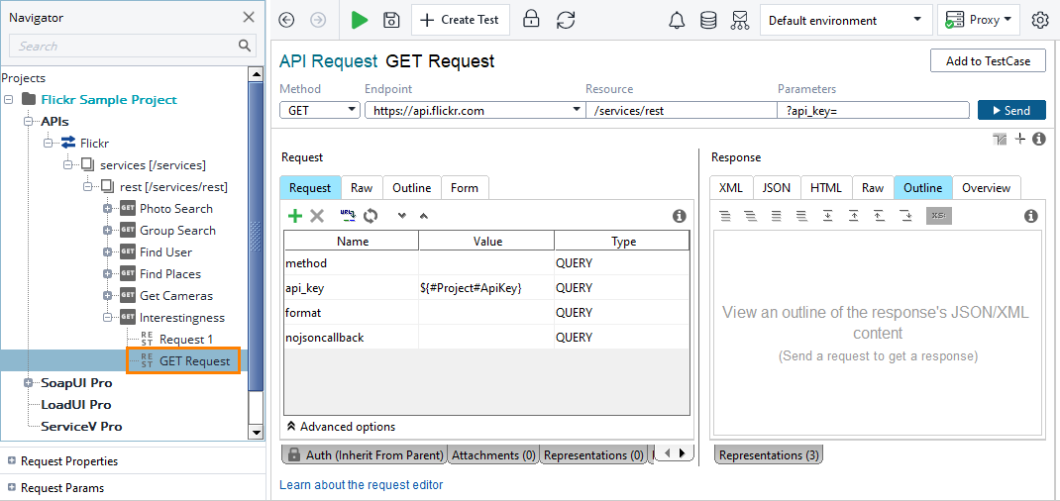
Task: Select the Request 1 tree item
Action: tap(186, 339)
